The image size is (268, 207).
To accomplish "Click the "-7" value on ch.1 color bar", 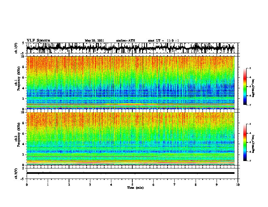I will pos(250,105).
